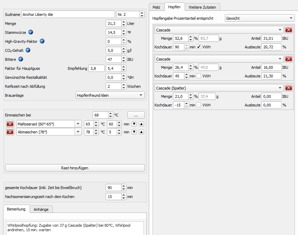Open the Brauanlage dropdown Hopfenfreund klein
This screenshot has width=298, height=235.
pos(110,95)
